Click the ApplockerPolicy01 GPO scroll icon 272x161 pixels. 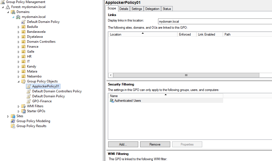click(x=29, y=86)
